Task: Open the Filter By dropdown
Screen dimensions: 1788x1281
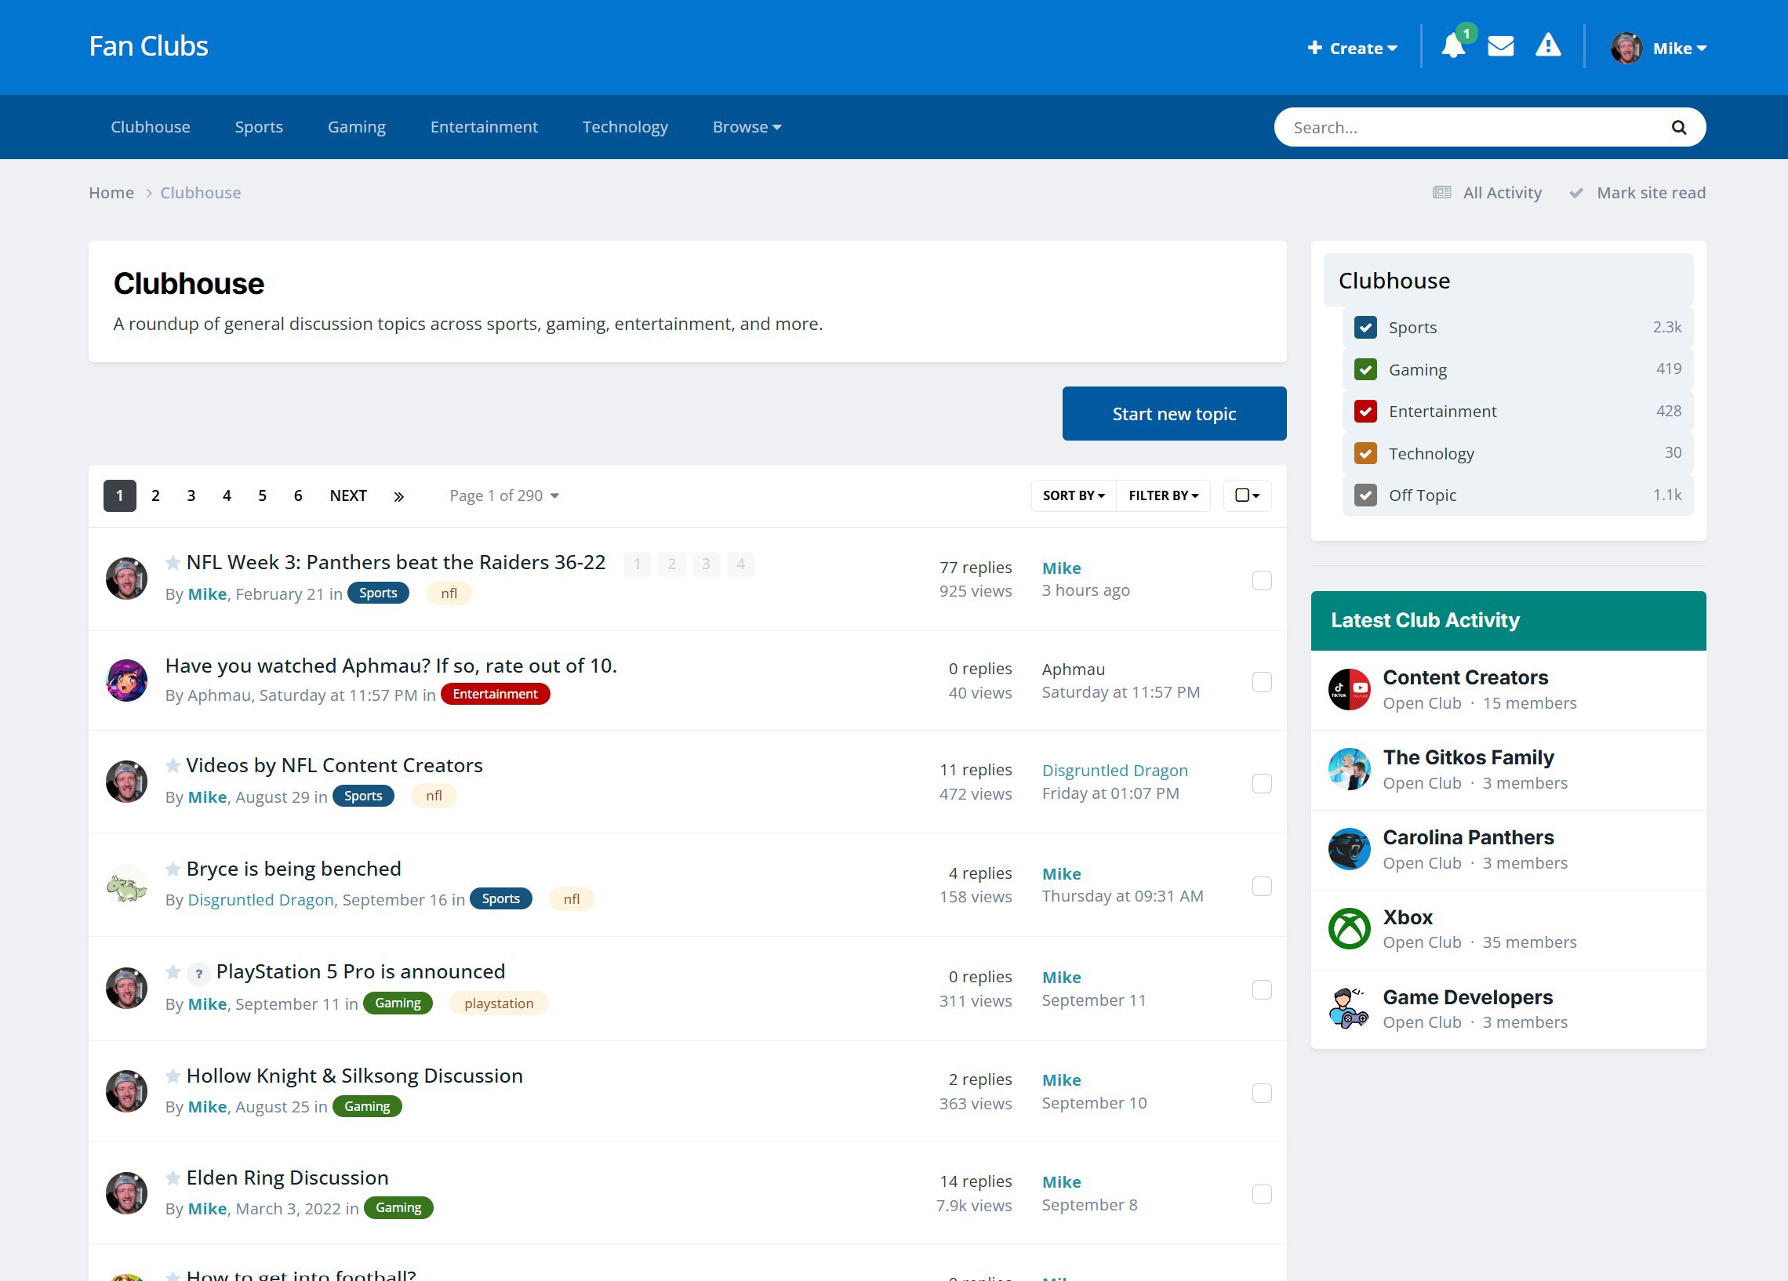Action: pos(1163,495)
